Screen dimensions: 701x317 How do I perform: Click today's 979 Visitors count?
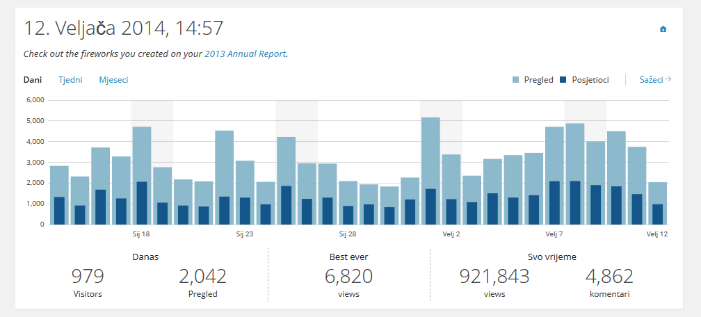point(88,277)
